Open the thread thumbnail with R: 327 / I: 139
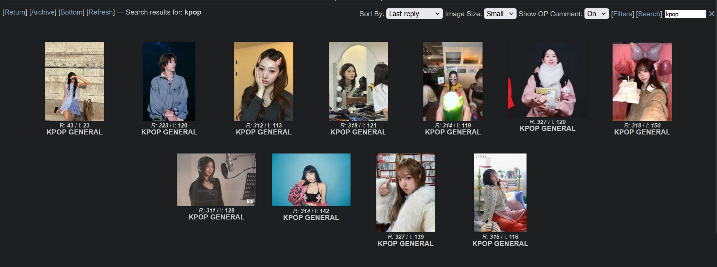This screenshot has height=267, width=717. [406, 193]
